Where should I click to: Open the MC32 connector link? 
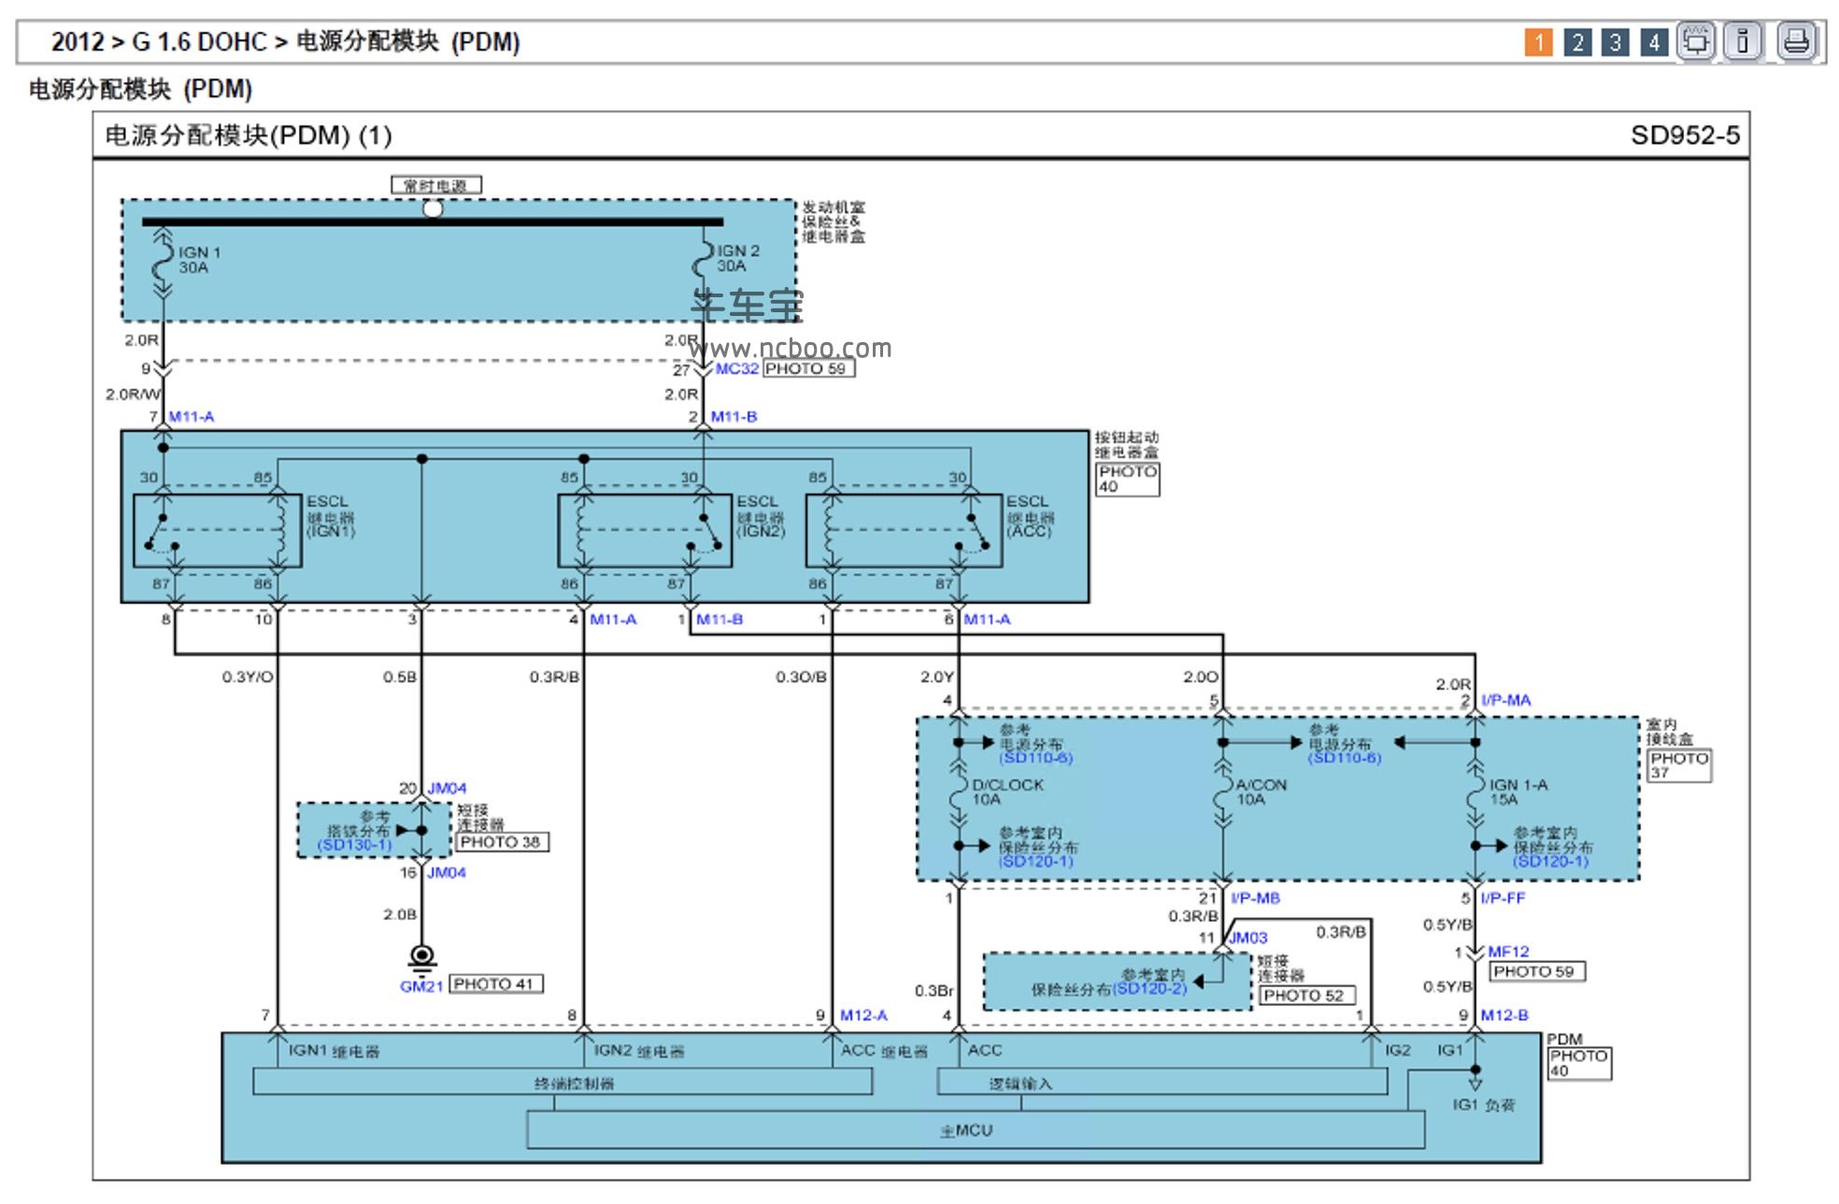737,368
